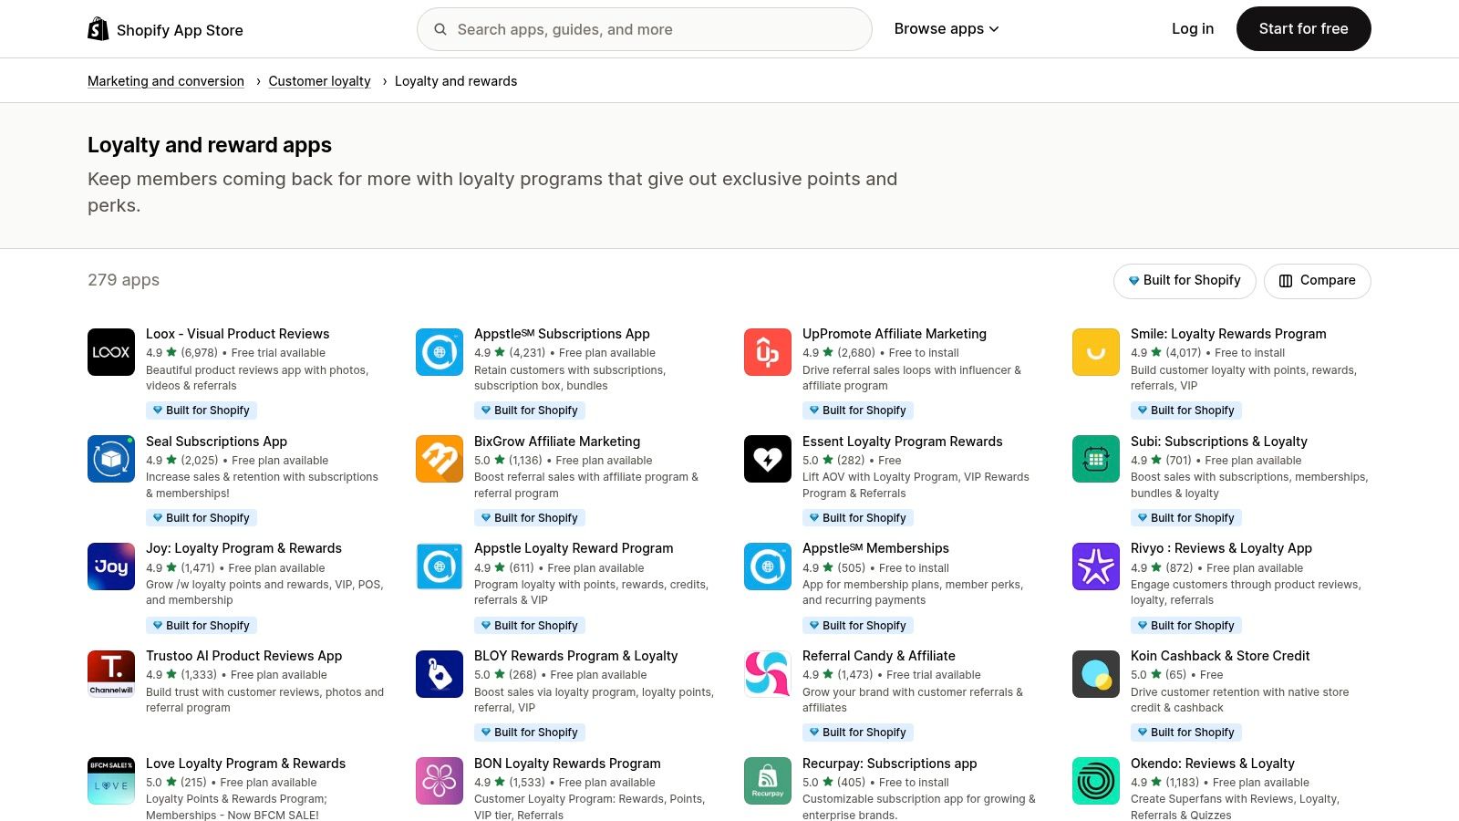This screenshot has width=1459, height=821.
Task: Click Built for Shopify badge under Loox
Action: click(202, 410)
